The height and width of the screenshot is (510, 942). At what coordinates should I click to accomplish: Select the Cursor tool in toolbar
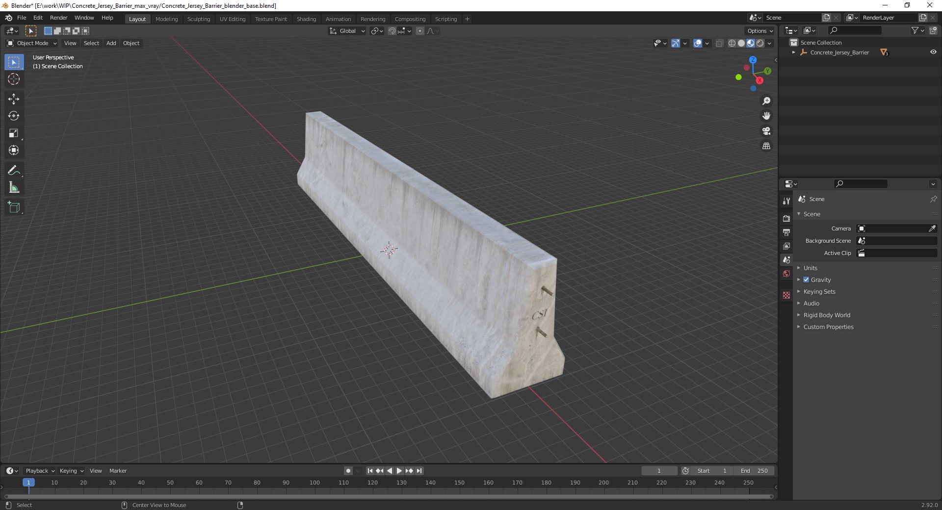[x=14, y=79]
